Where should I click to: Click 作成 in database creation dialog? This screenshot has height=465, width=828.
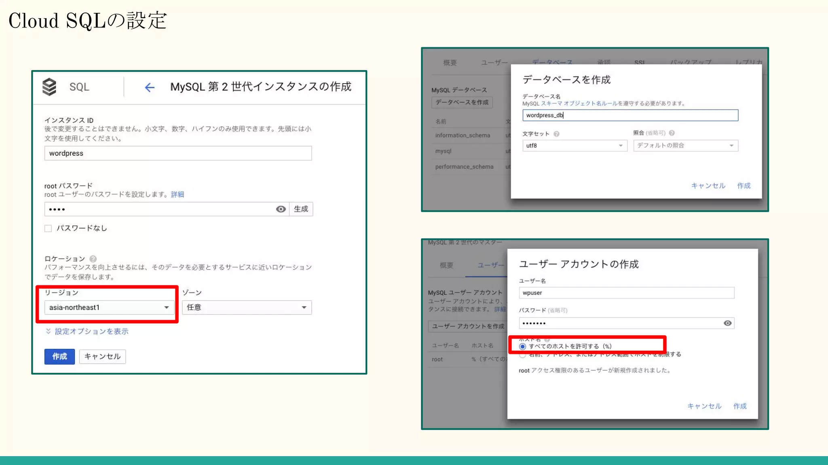[x=744, y=186]
